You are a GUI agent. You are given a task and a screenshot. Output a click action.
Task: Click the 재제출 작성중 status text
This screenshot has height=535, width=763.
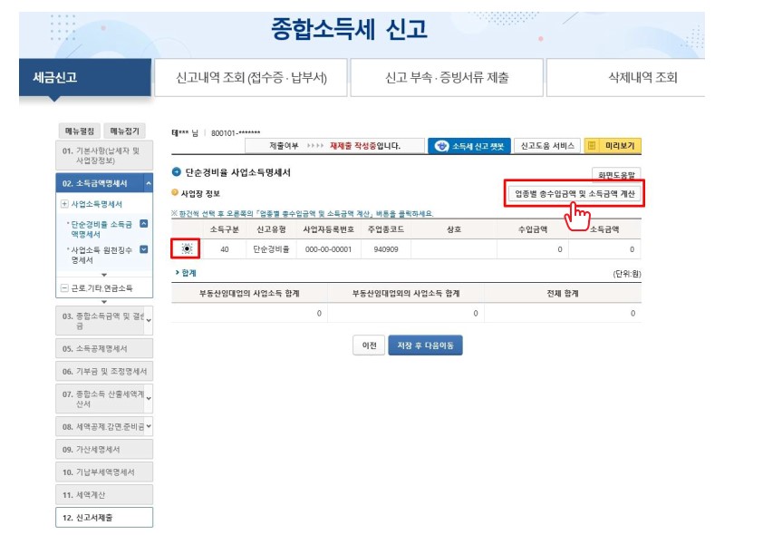(353, 146)
